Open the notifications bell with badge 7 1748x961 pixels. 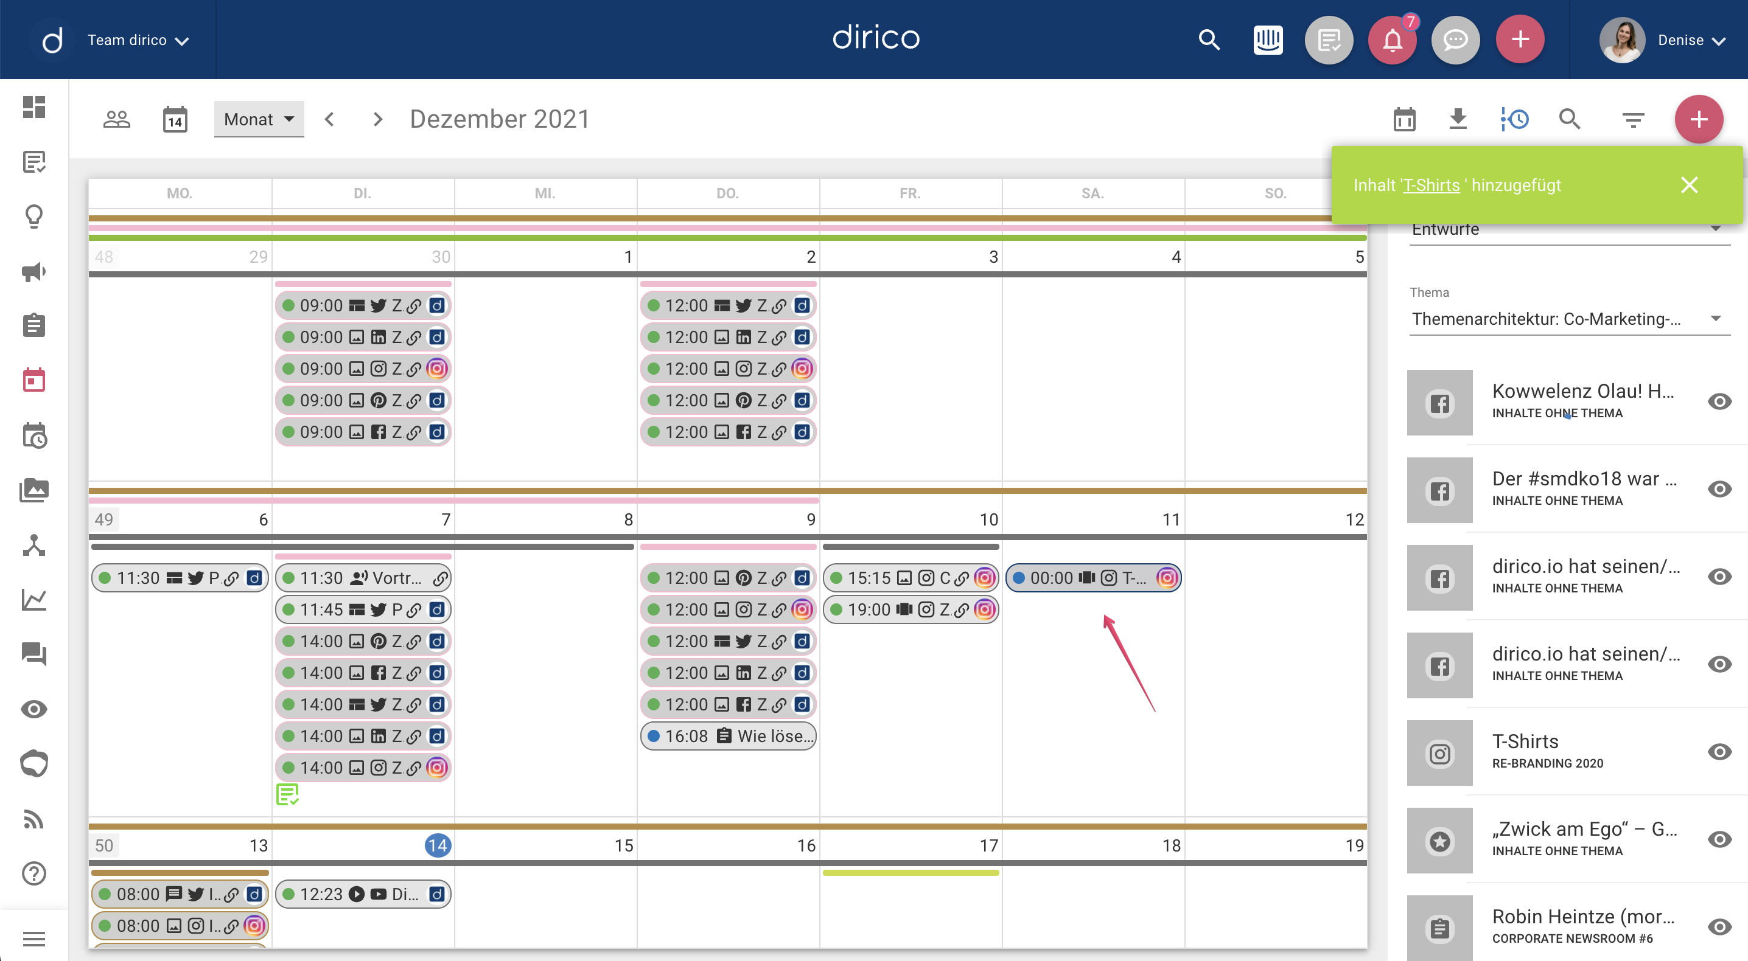1393,40
